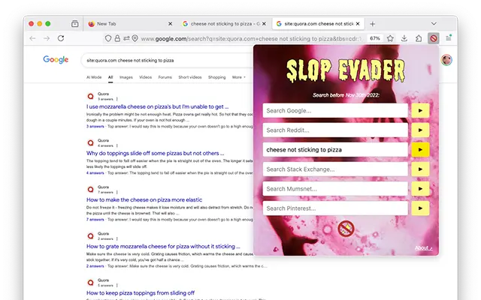Focus the Search Mumsnet field
This screenshot has width=481, height=300.
[x=335, y=189]
